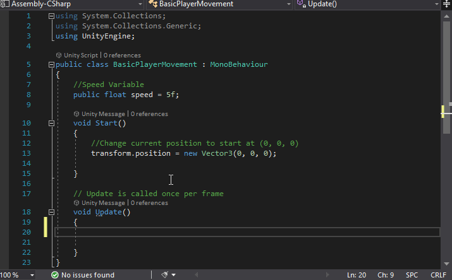452x280 pixels.
Task: Click transform.position on line 13
Action: coord(131,153)
